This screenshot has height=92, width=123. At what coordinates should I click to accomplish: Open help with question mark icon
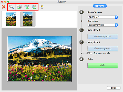pyautogui.click(x=42, y=7)
